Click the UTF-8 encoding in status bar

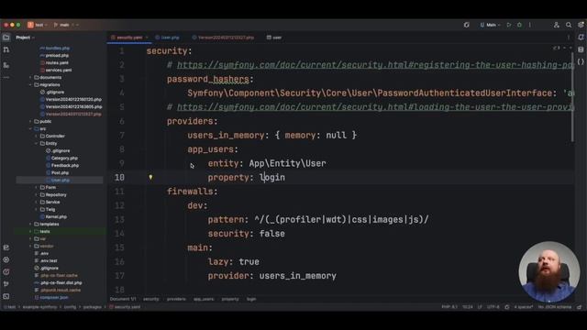[x=493, y=307]
